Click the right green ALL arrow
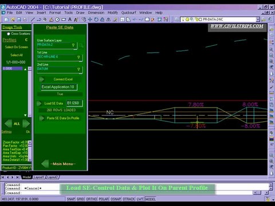The image size is (275, 206). pos(26,124)
